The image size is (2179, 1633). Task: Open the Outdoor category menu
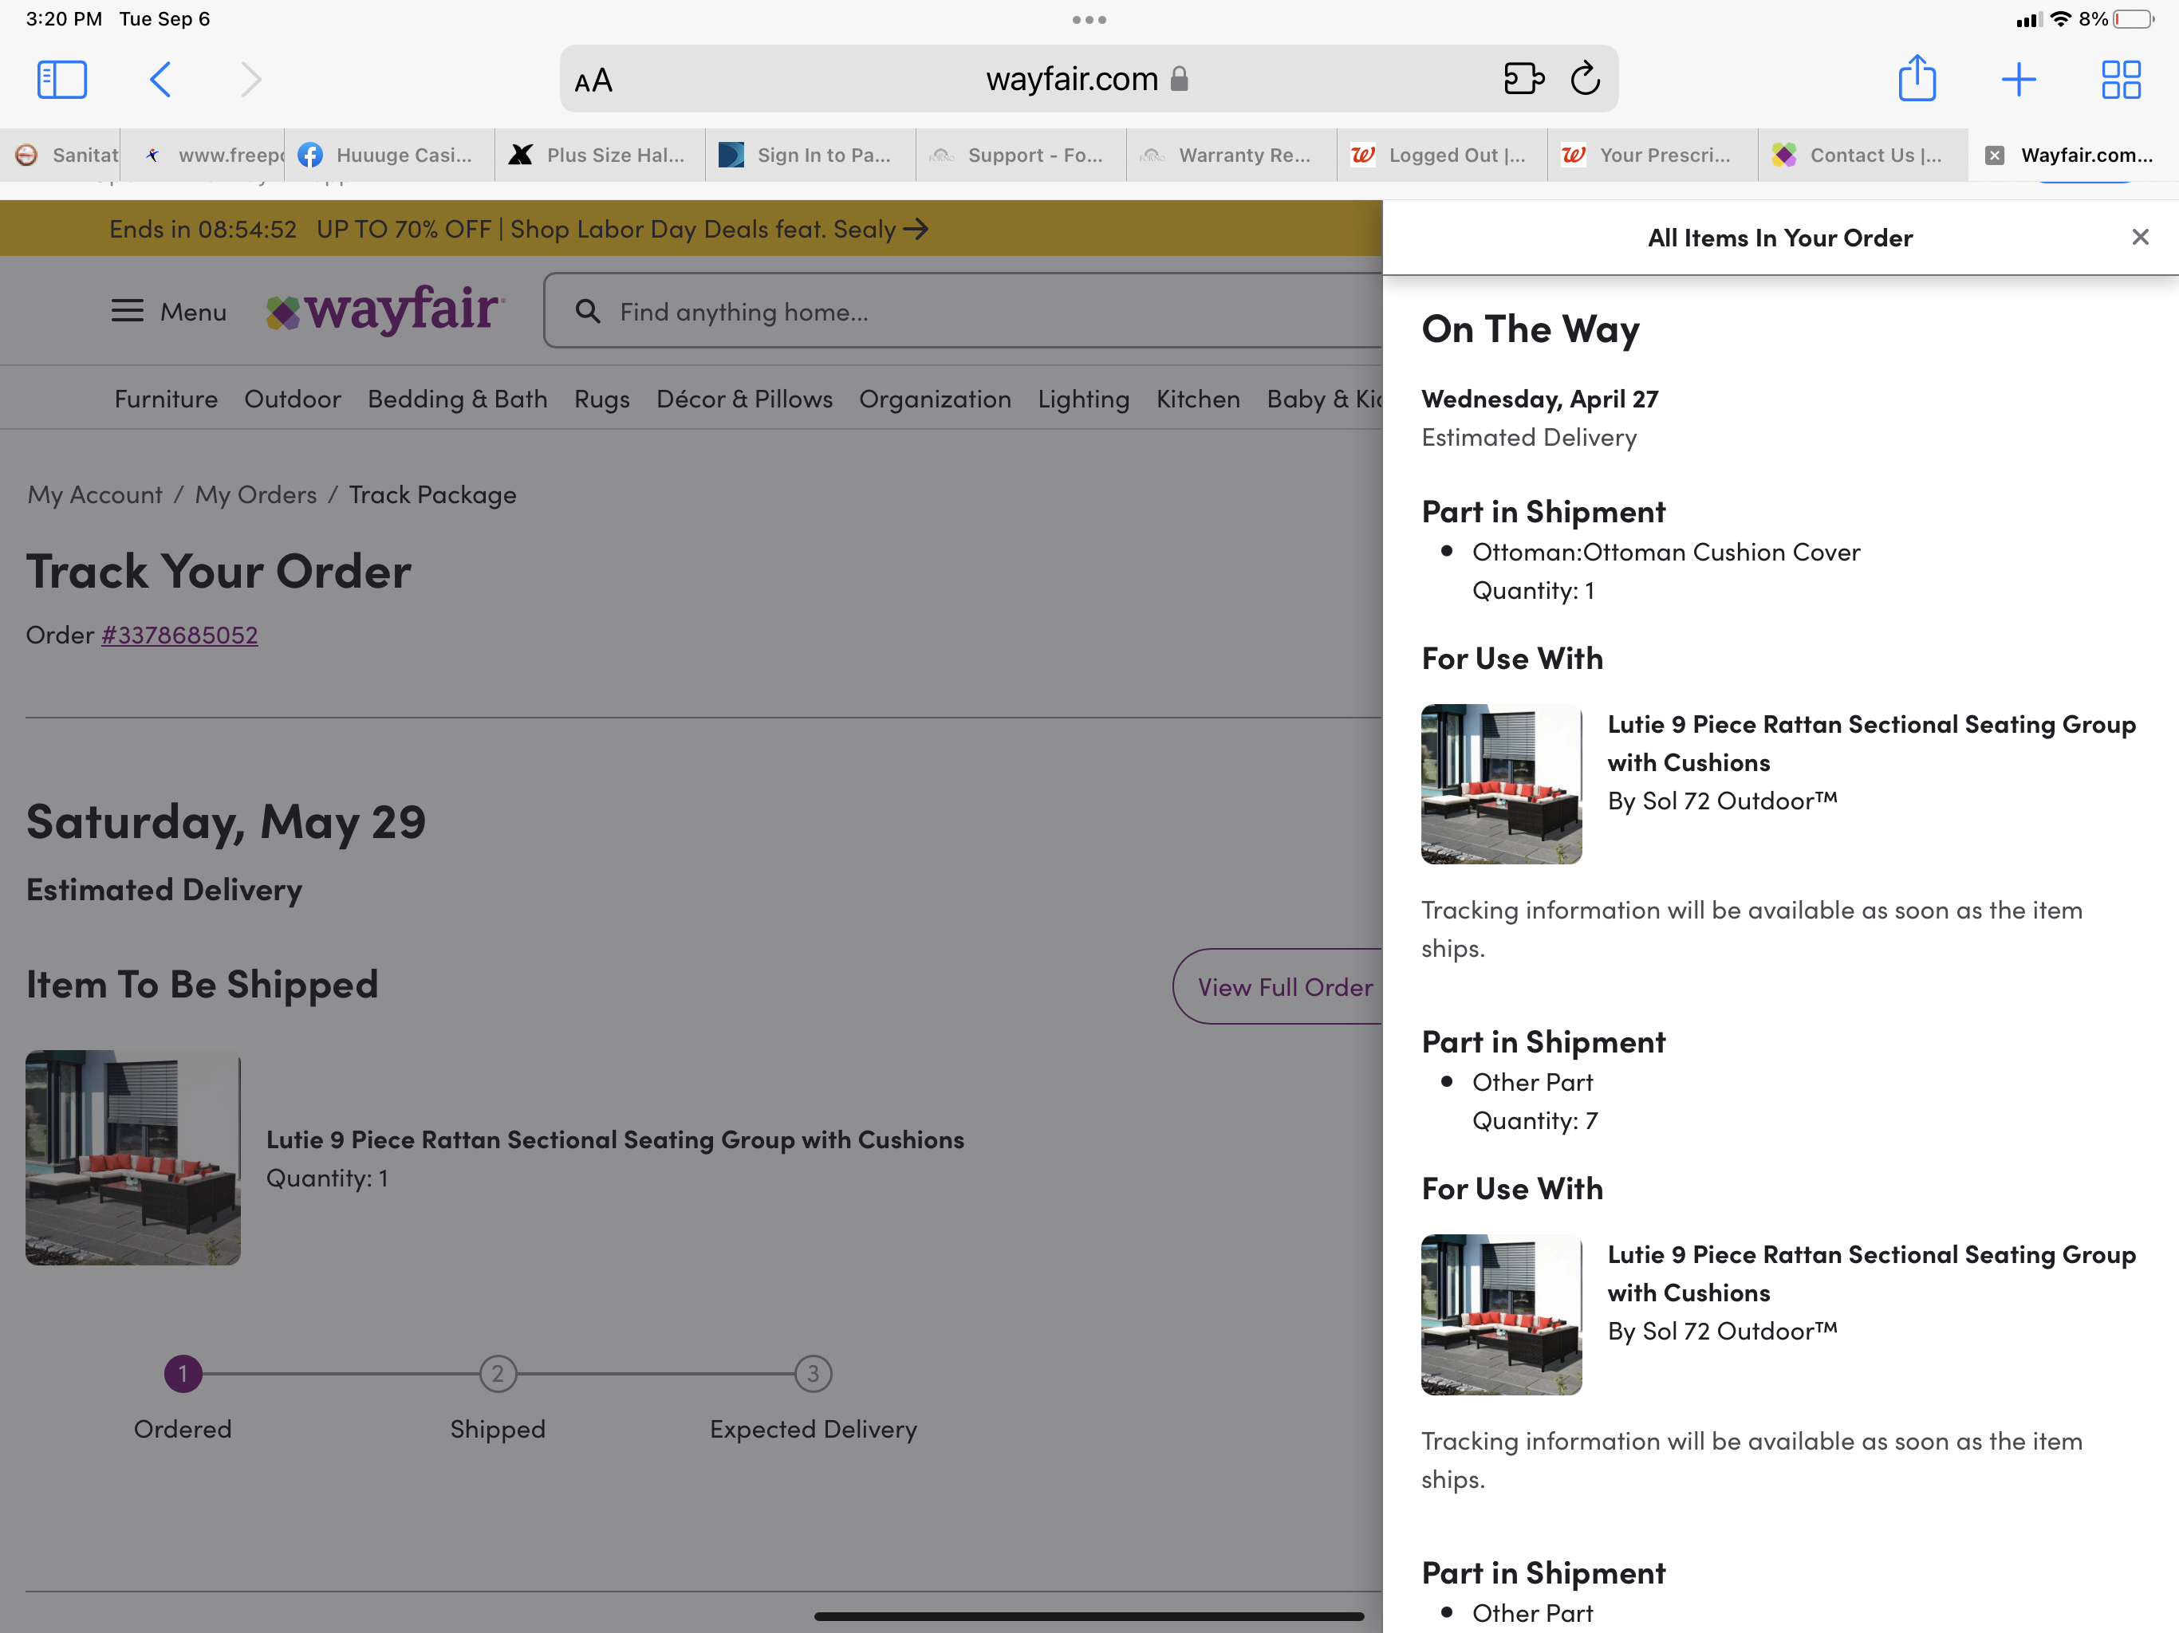292,399
